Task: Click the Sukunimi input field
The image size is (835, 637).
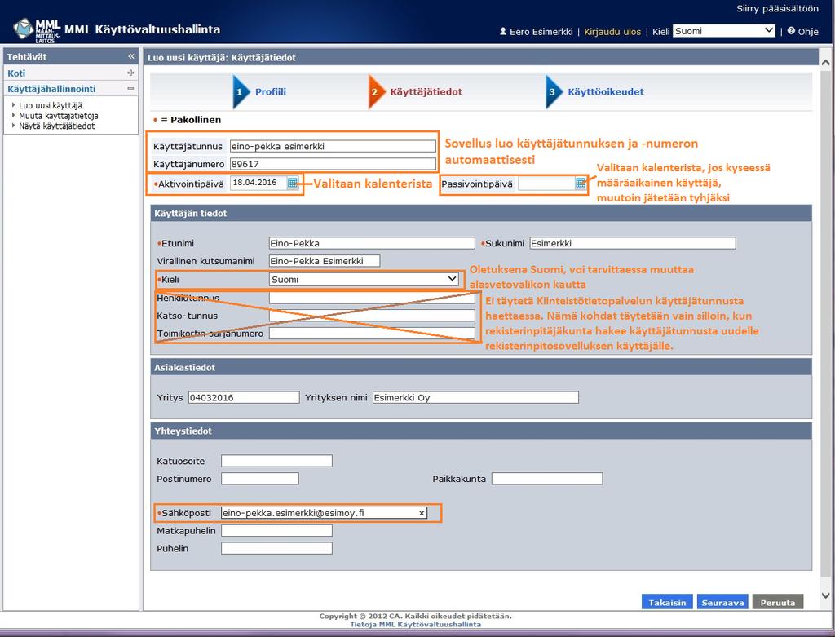Action: tap(633, 243)
